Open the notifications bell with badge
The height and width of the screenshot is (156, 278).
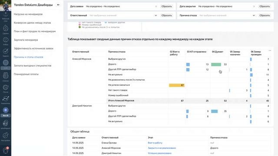6,150
